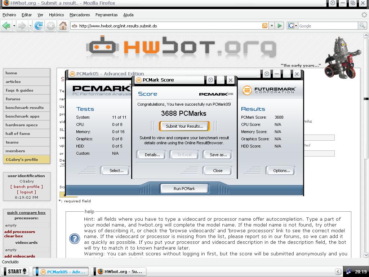Click the Save as... button

point(218,155)
